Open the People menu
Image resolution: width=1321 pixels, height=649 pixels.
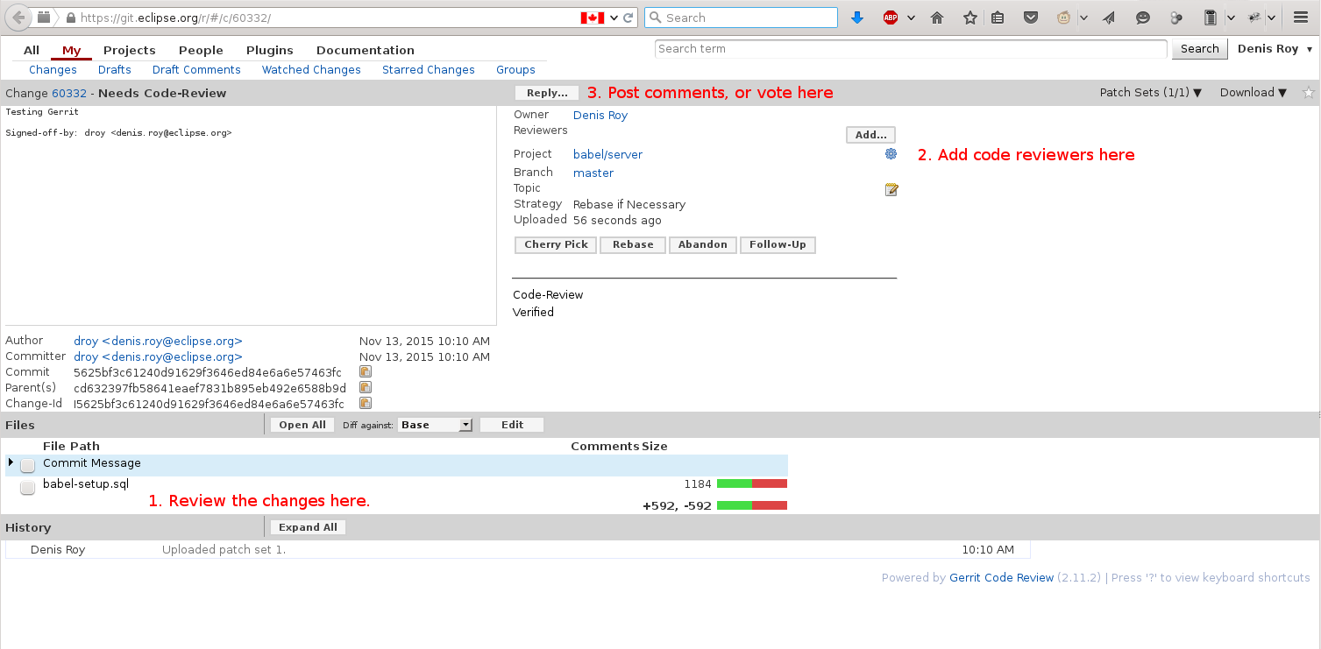201,50
